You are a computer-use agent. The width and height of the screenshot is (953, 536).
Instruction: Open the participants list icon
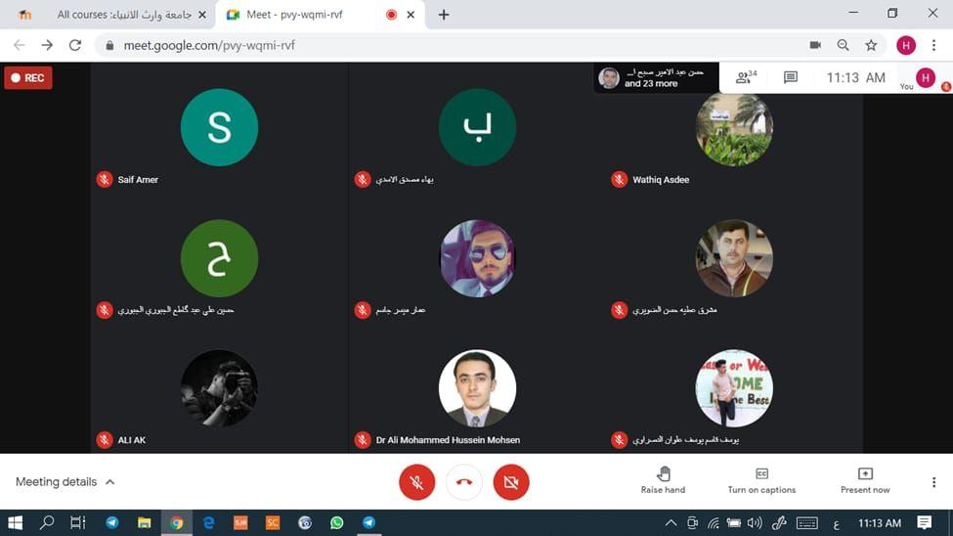click(746, 77)
